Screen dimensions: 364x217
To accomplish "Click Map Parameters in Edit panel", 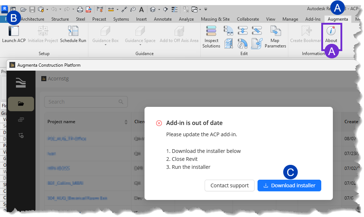I will (x=275, y=37).
